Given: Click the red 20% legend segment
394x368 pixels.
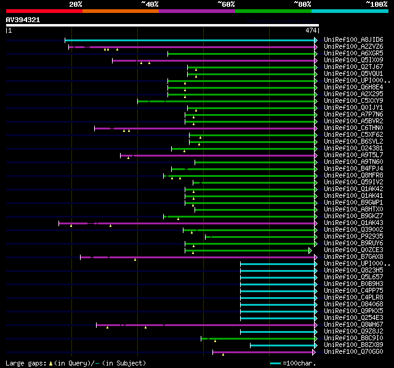Looking at the screenshot, I should (44, 11).
